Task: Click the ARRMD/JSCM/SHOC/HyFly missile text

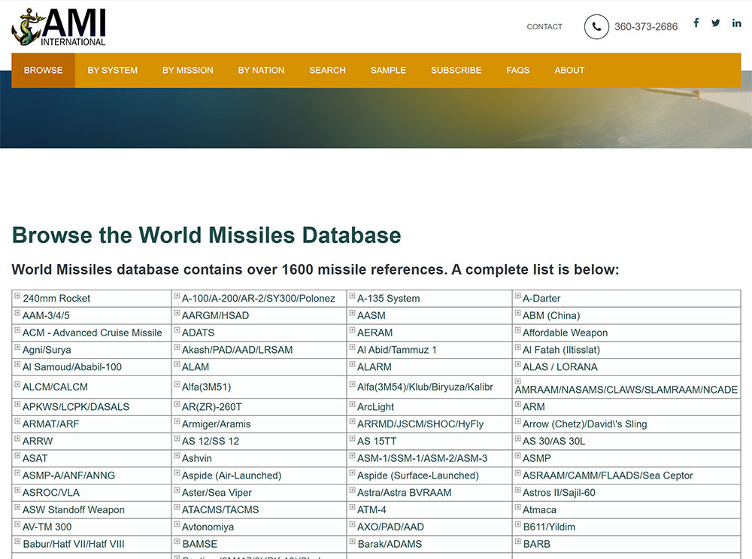Action: point(420,424)
